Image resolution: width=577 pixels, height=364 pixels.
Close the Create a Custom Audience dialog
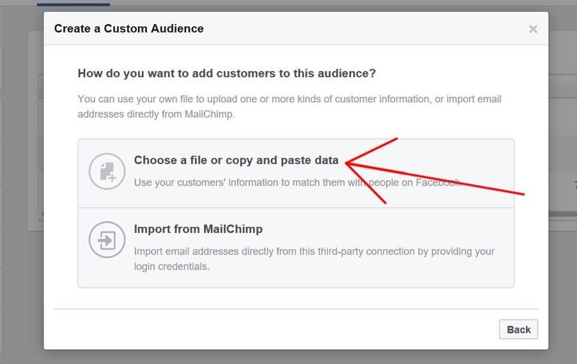pos(533,29)
